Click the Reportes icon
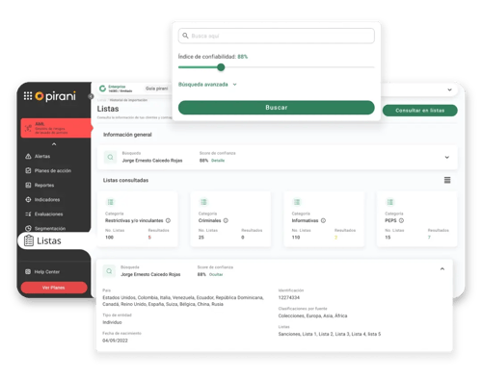Viewport: 482px width, 378px height. (x=28, y=185)
